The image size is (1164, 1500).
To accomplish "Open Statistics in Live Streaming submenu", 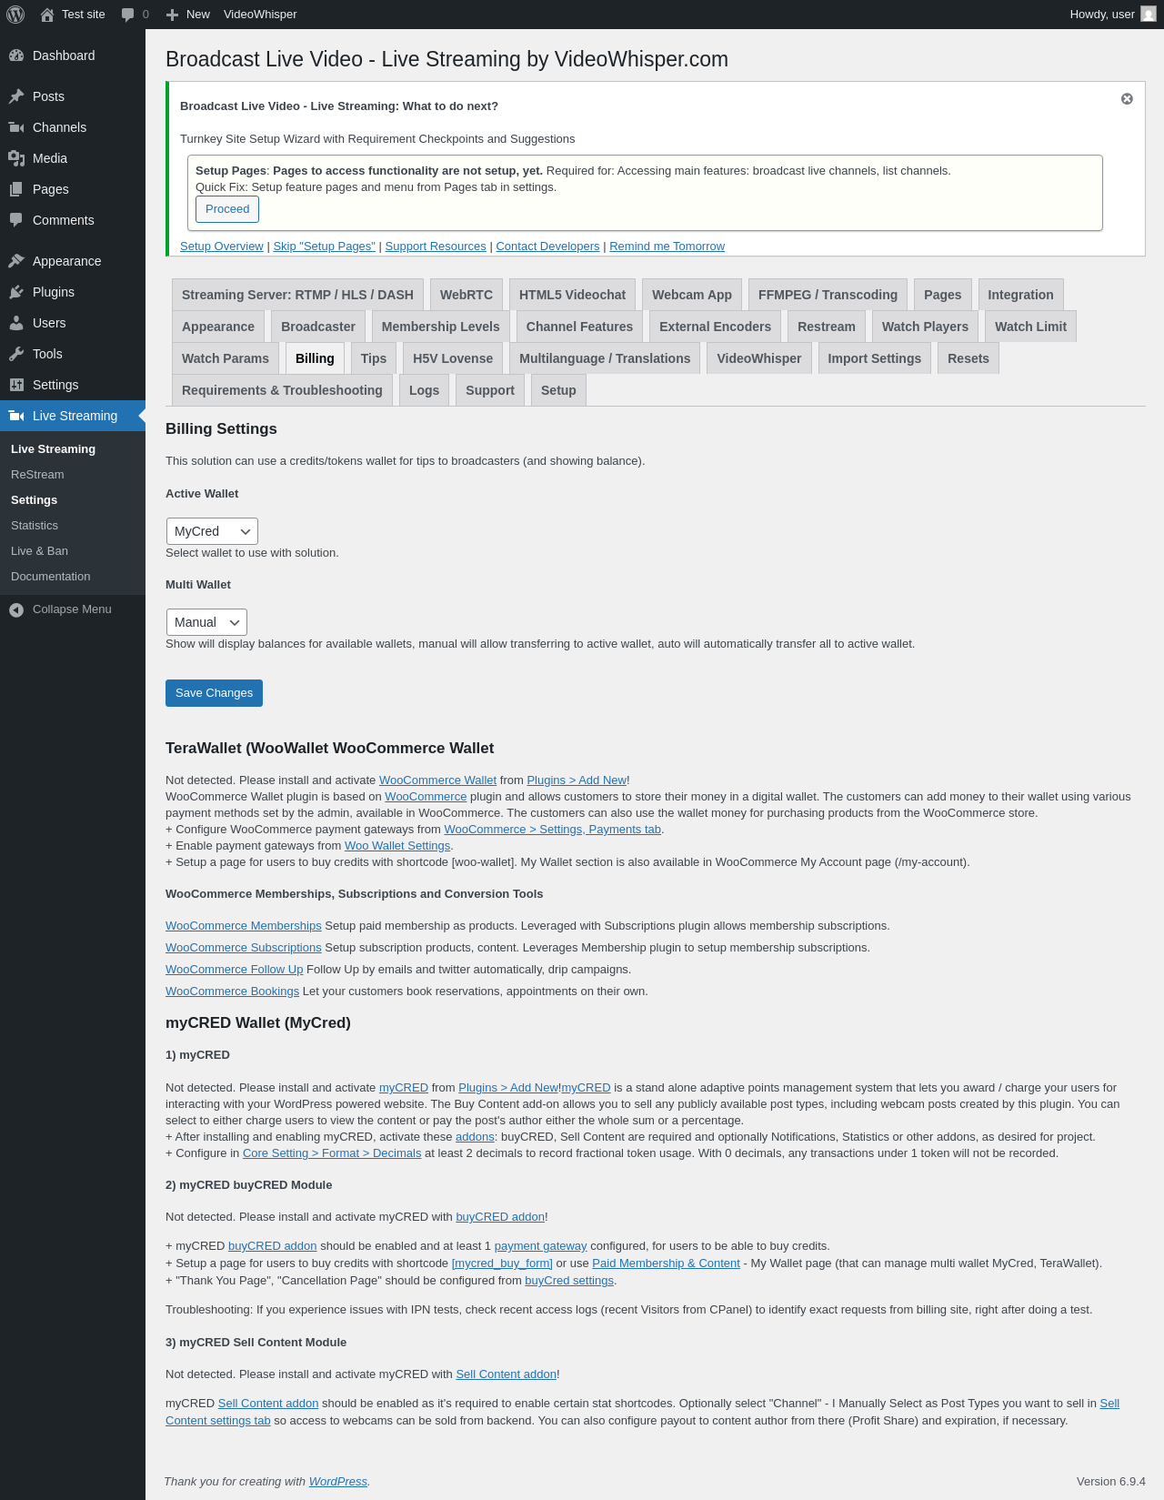I will click(x=35, y=526).
